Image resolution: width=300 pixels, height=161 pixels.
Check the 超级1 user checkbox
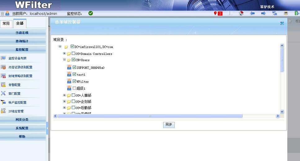74,88
